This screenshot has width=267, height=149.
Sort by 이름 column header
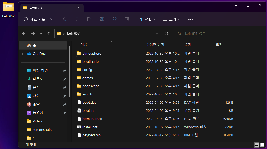[x=110, y=45]
